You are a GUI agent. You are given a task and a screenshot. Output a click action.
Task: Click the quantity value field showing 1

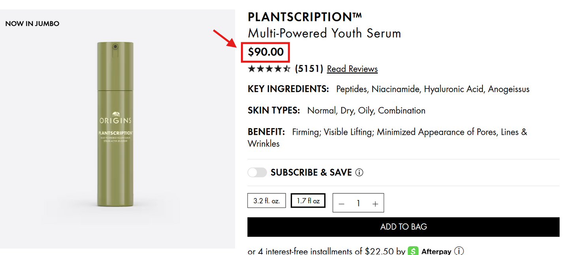[358, 203]
